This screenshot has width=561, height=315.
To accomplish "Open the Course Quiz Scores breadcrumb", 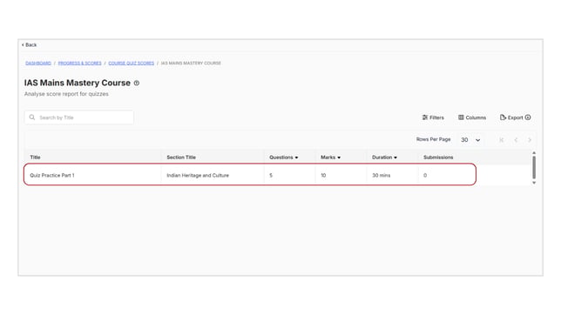I will [132, 64].
